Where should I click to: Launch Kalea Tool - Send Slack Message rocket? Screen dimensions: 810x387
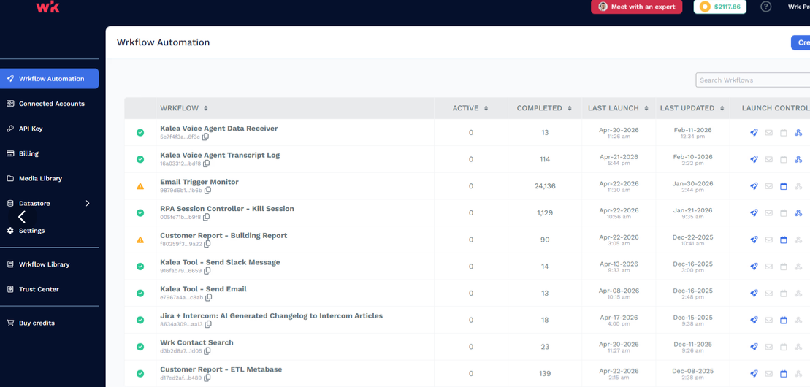click(754, 267)
